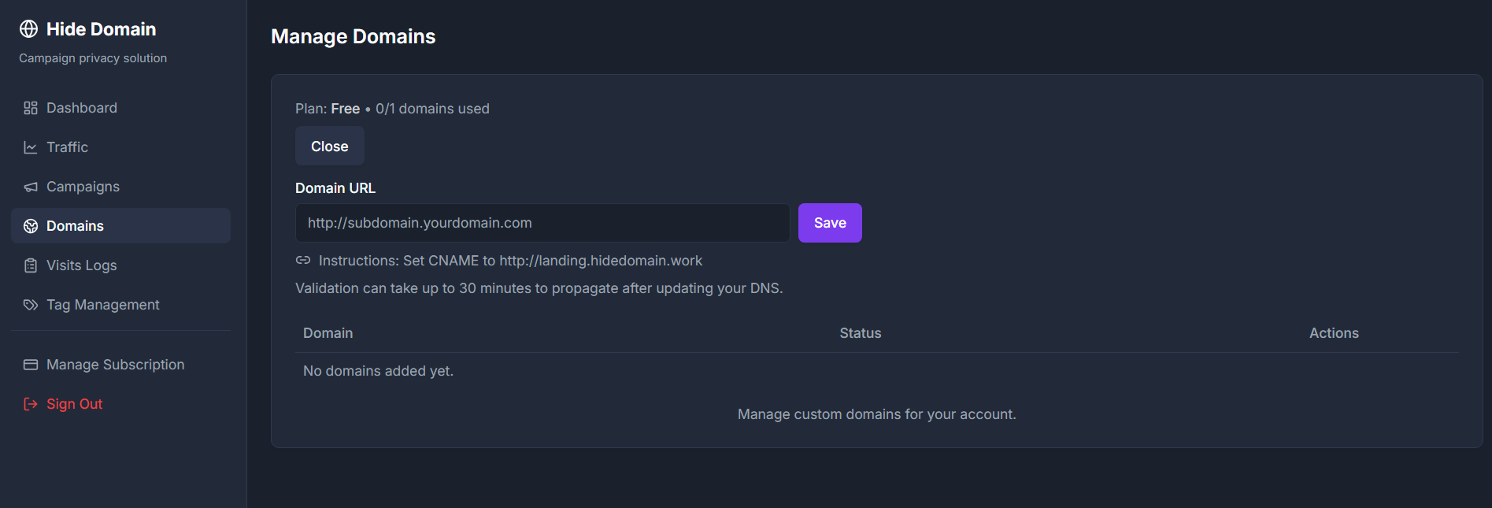
Task: Click the Domain column header
Action: pos(328,333)
